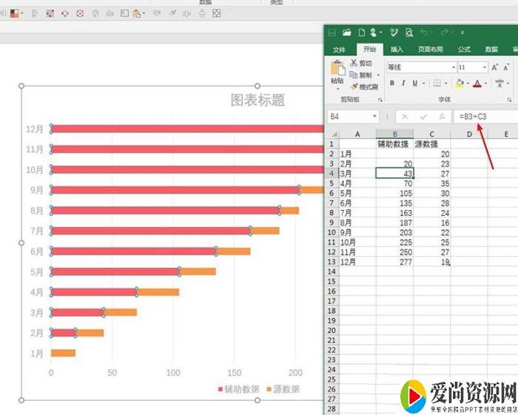Image resolution: width=518 pixels, height=415 pixels.
Task: Toggle Bold formatting
Action: coord(392,84)
